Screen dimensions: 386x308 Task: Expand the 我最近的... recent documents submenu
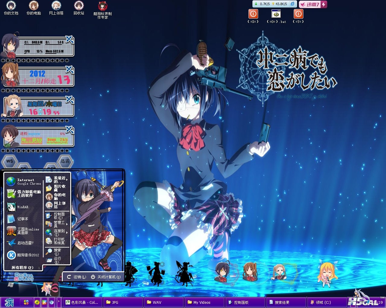57,180
